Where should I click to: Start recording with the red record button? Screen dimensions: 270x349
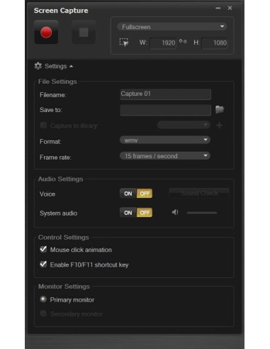(46, 32)
